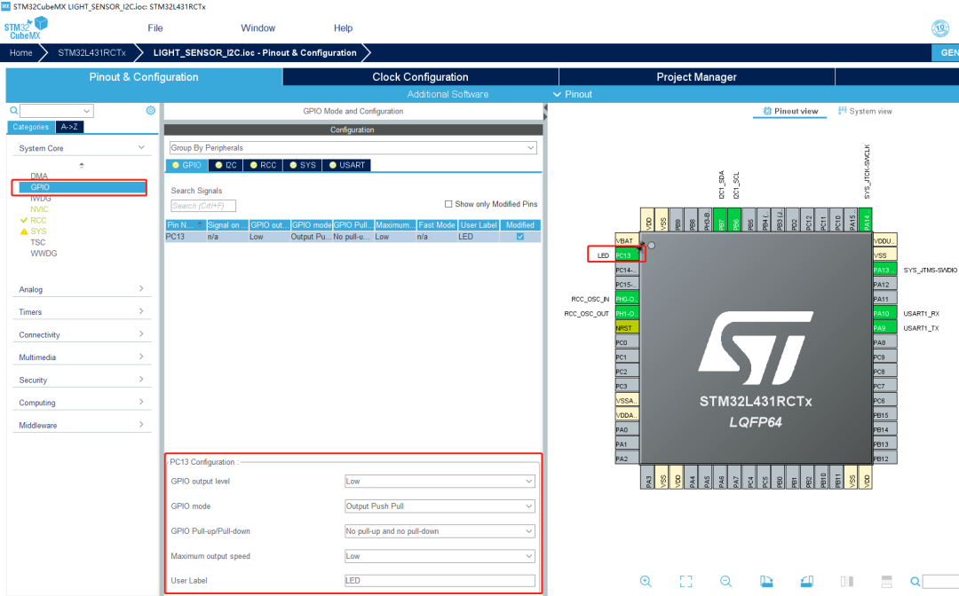Enable Show only Modified Pins checkbox
This screenshot has width=959, height=596.
(x=448, y=204)
